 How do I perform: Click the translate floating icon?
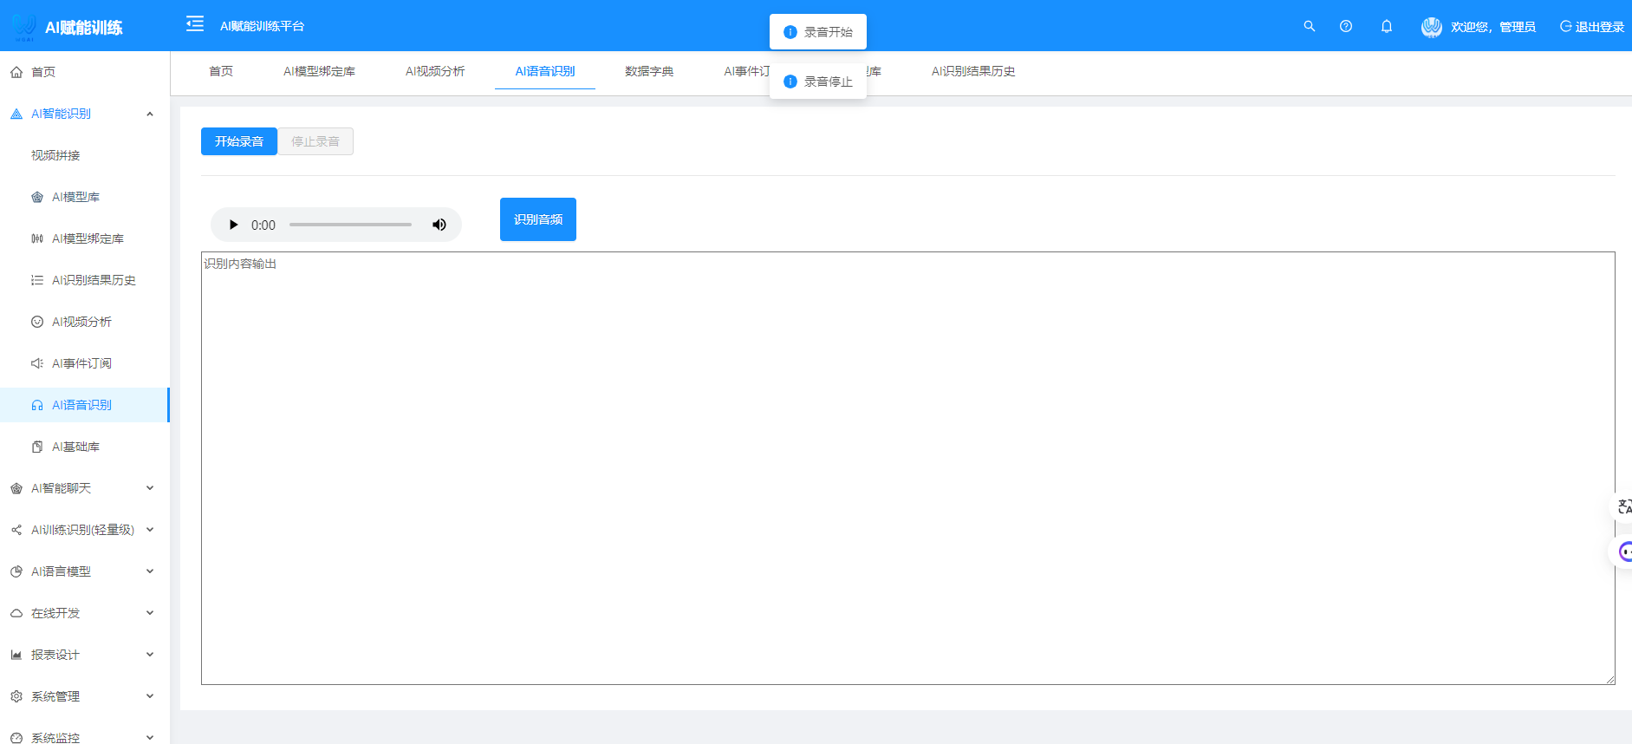[1623, 506]
